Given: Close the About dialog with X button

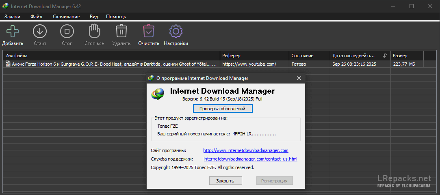Looking at the screenshot, I should (299, 78).
